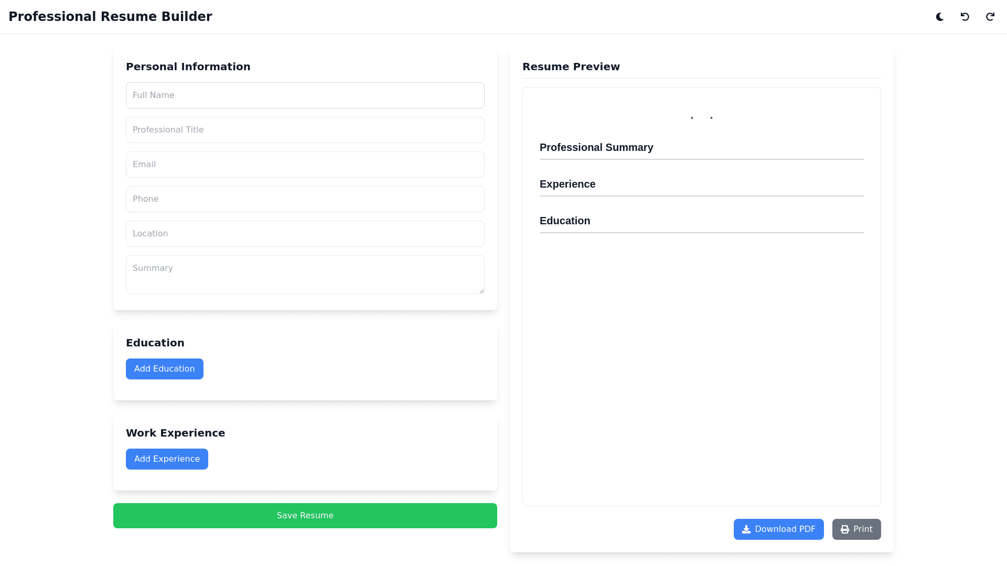Click the undo arrow icon
This screenshot has height=566, width=1007.
click(x=965, y=17)
